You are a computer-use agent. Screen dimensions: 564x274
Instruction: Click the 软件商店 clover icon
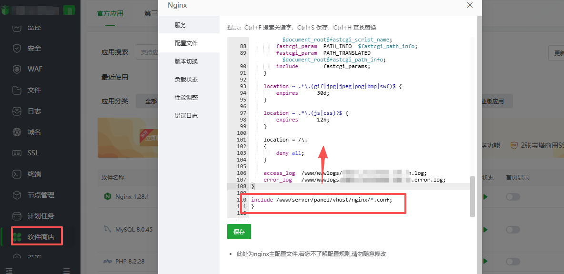[17, 237]
